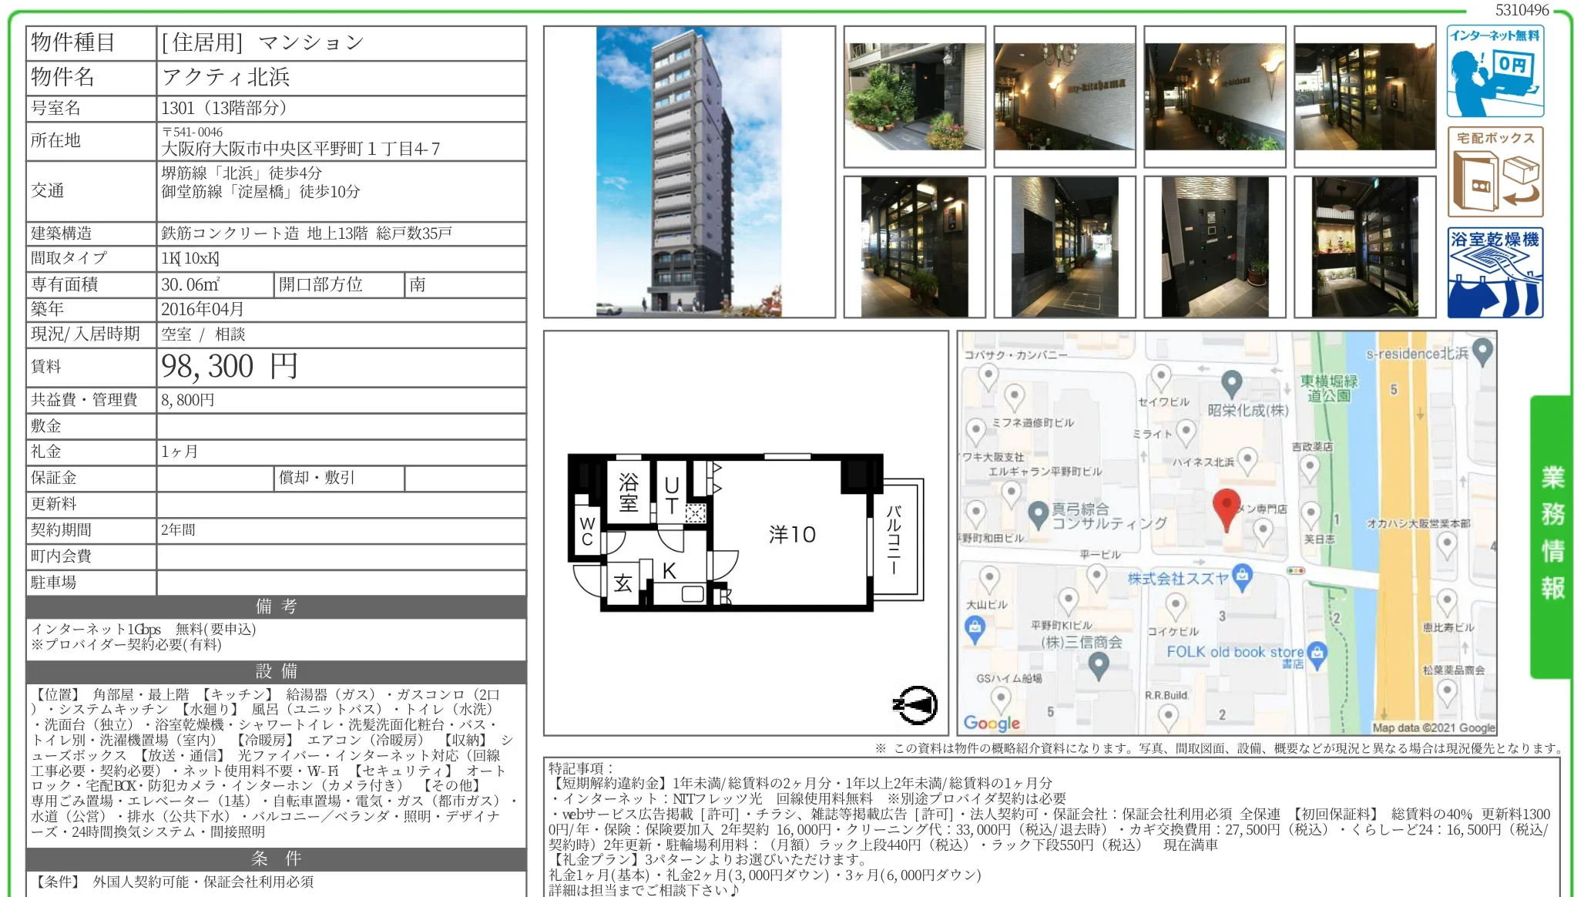1584x897 pixels.
Task: Click the FOLK old book store marker
Action: point(1317,653)
